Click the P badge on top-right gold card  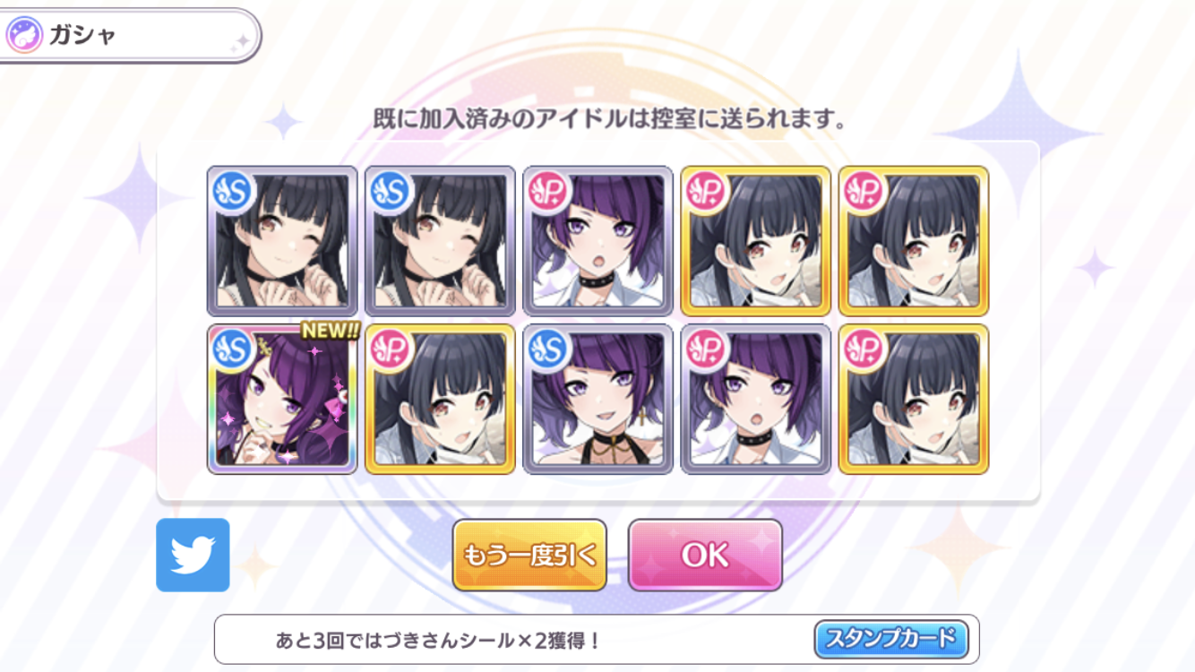click(864, 192)
